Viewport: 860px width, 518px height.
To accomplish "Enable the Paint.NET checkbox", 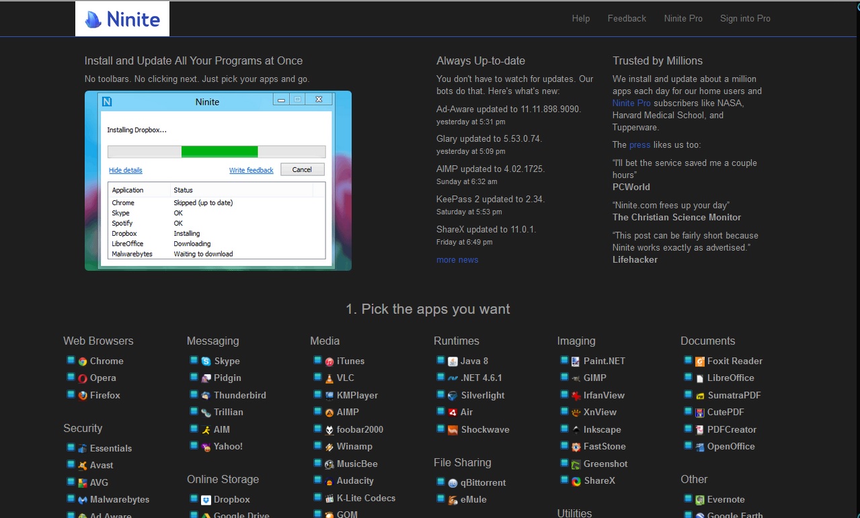I will [564, 361].
